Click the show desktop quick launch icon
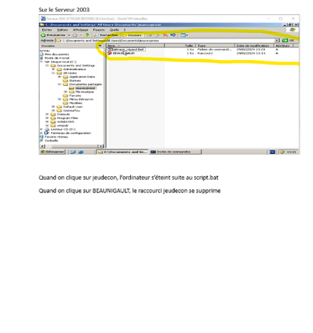The width and height of the screenshot is (313, 333). click(73, 152)
